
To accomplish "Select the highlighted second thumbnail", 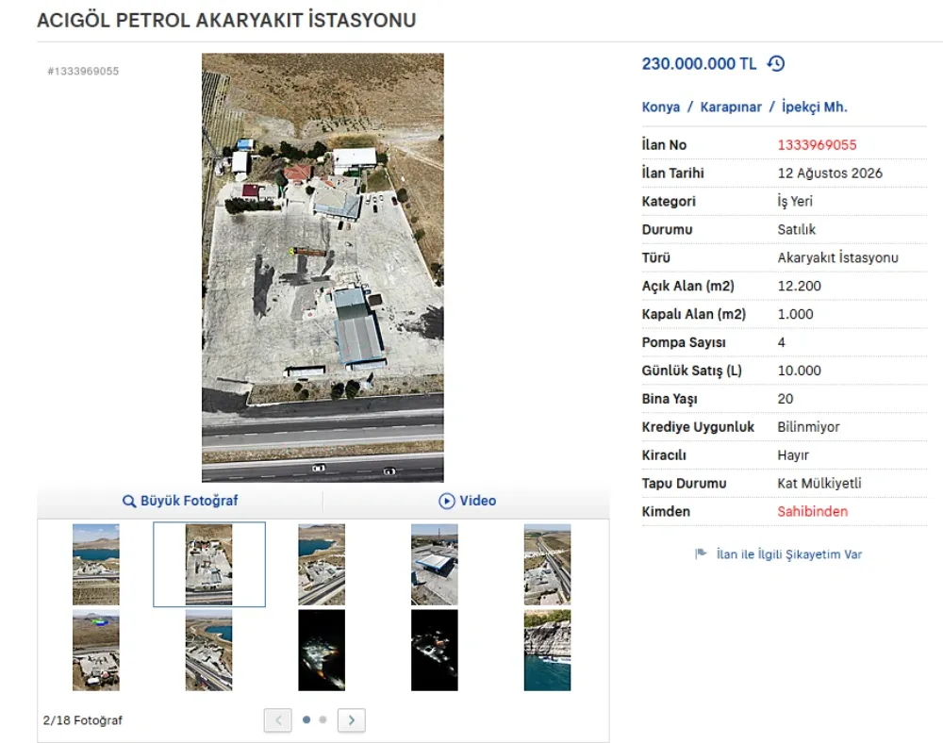I will (208, 565).
